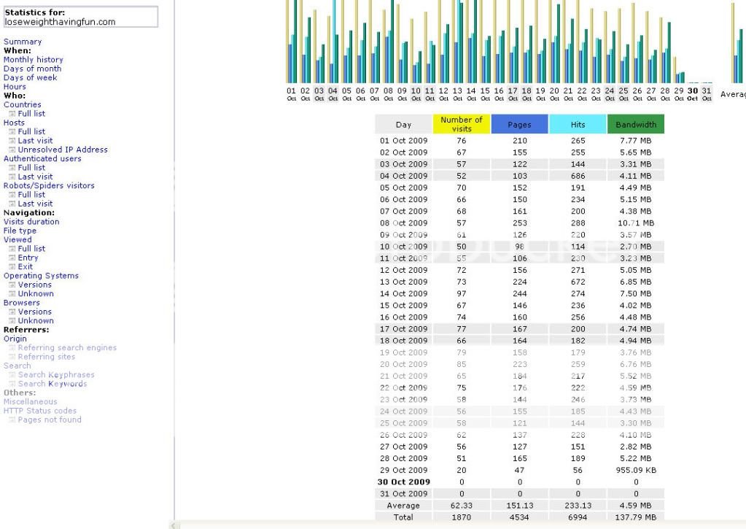The height and width of the screenshot is (529, 746).
Task: Click the horizontal scrollbar left arrow
Action: point(173,525)
